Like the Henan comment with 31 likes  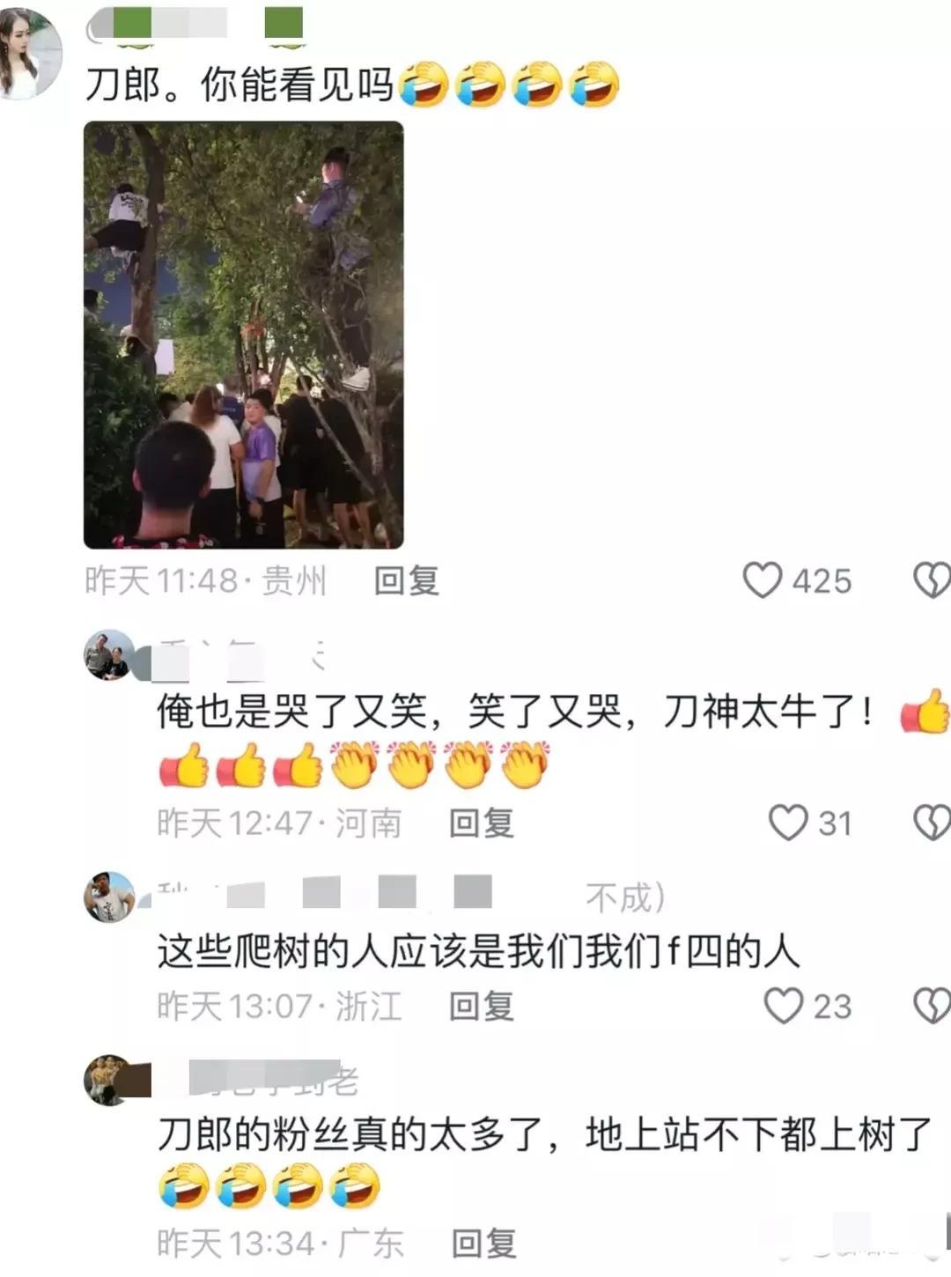(x=787, y=823)
